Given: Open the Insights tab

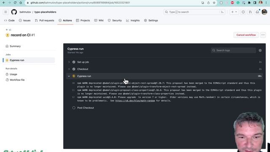Looking at the screenshot, I should pyautogui.click(x=133, y=20).
